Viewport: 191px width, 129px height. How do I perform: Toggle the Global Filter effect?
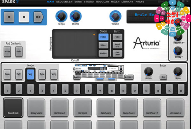pyautogui.click(x=104, y=37)
